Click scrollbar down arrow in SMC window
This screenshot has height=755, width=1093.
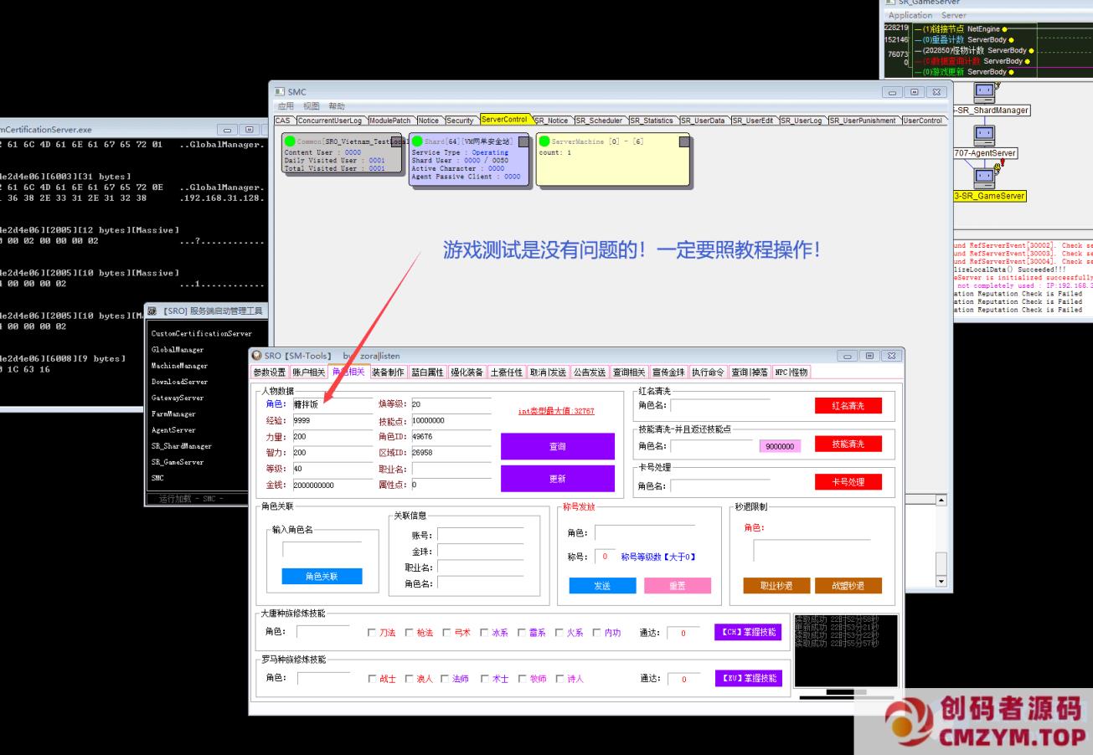tap(940, 582)
